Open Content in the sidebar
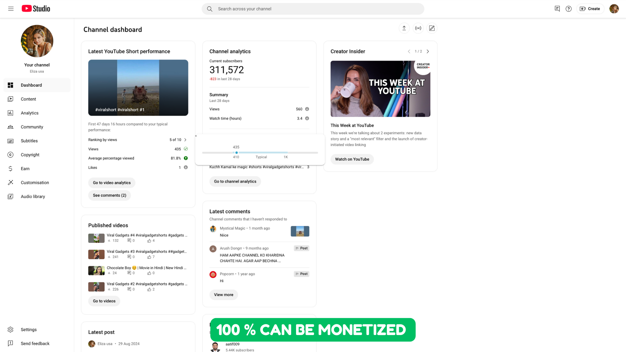626x352 pixels. (x=37, y=99)
